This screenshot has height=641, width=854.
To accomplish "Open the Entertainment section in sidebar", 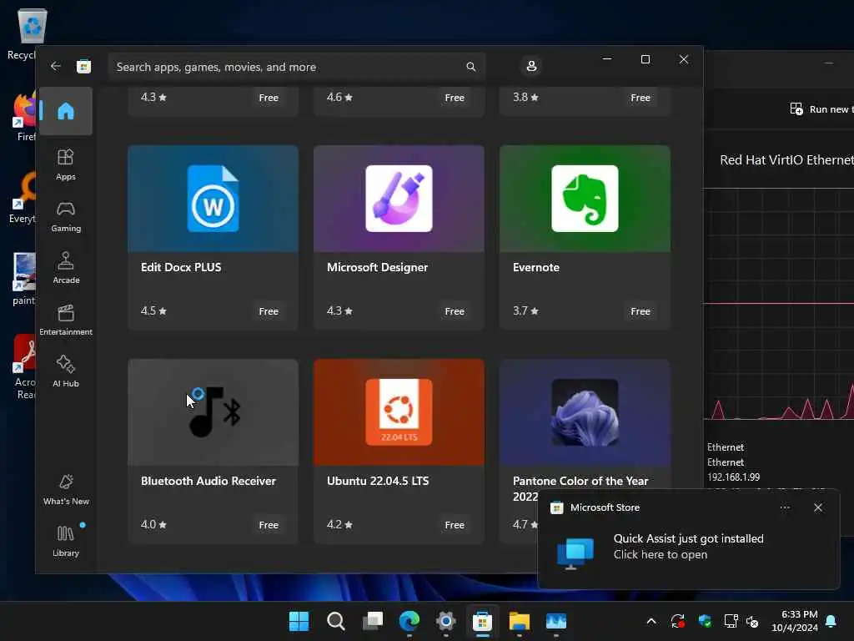I will coord(66,320).
